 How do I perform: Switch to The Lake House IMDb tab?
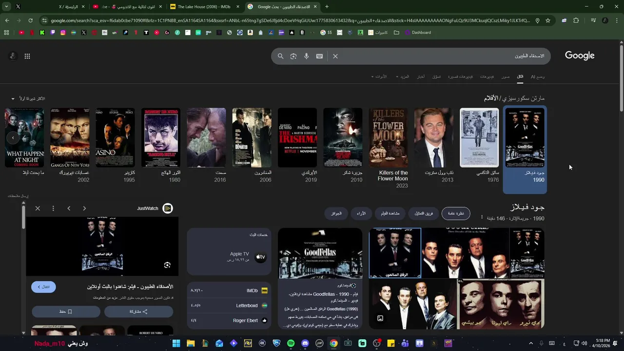(205, 7)
